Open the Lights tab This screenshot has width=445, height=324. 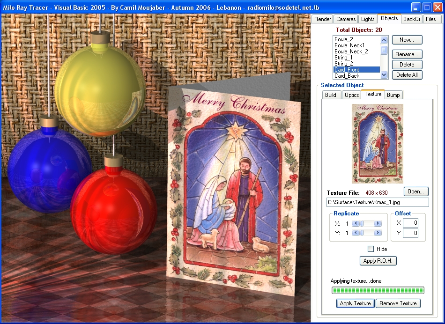click(x=368, y=19)
